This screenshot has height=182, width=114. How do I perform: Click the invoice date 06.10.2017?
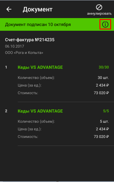(15, 46)
